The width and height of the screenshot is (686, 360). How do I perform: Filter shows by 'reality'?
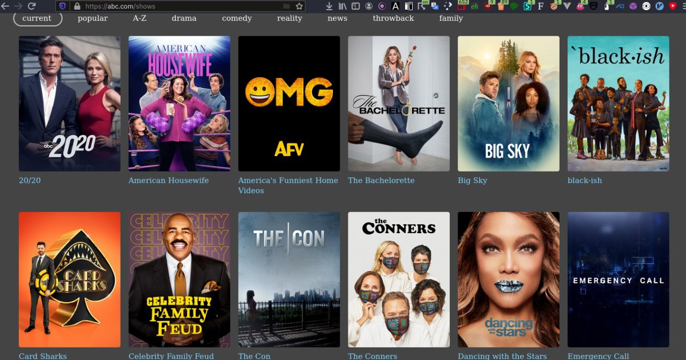coord(289,18)
